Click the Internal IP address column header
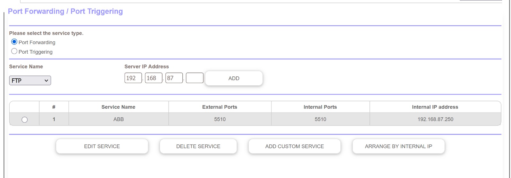The width and height of the screenshot is (511, 178). coord(435,107)
